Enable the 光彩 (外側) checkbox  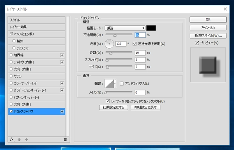click(x=11, y=104)
